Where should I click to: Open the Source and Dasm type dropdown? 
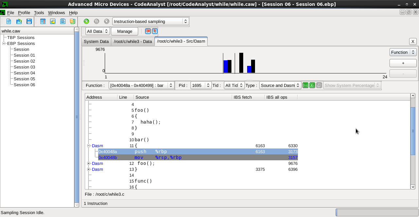tap(280, 85)
